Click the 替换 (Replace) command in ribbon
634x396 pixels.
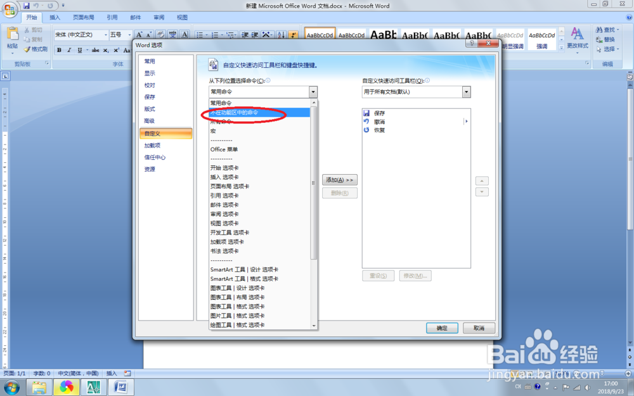(x=605, y=39)
